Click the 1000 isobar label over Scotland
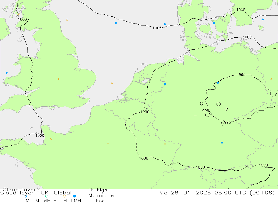Image resolution: width=278 pixels, height=203 pixels. (22, 19)
